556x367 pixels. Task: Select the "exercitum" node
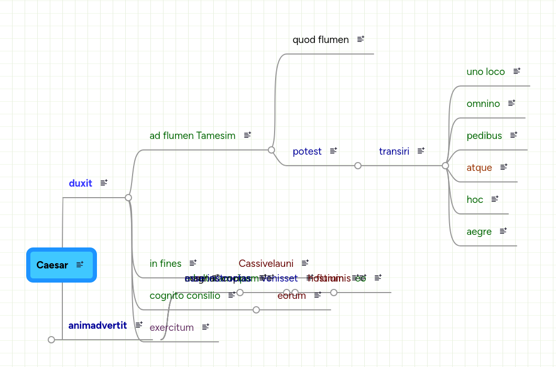click(x=171, y=327)
